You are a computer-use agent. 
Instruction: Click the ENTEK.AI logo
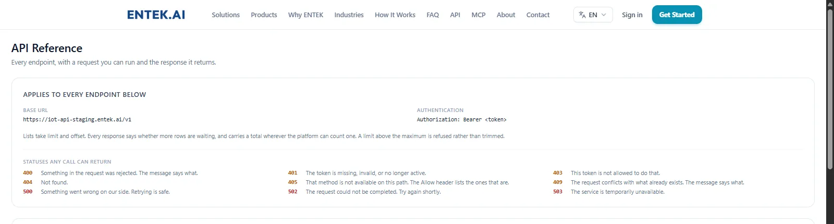[x=156, y=15]
